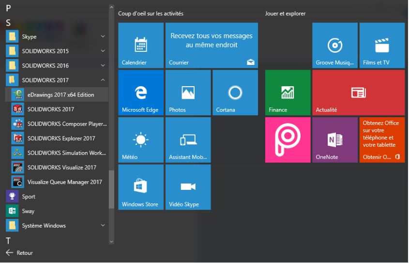This screenshot has height=263, width=409.
Task: Click the Retour back button
Action: (19, 252)
